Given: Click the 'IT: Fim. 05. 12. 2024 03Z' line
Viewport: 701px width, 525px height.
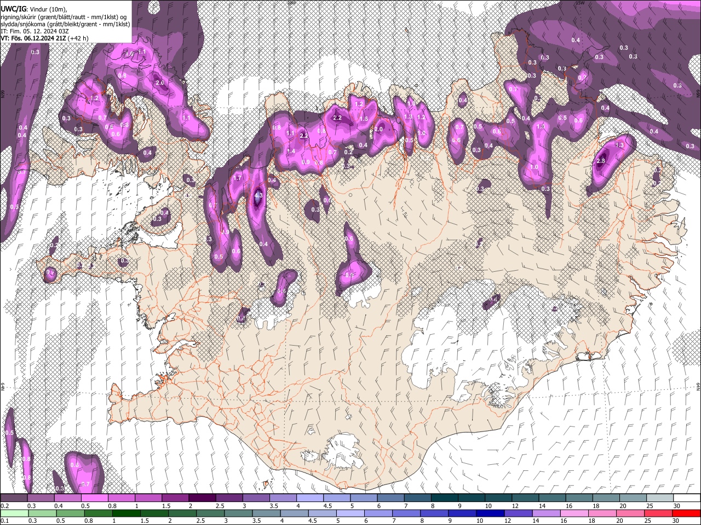Looking at the screenshot, I should coord(35,31).
